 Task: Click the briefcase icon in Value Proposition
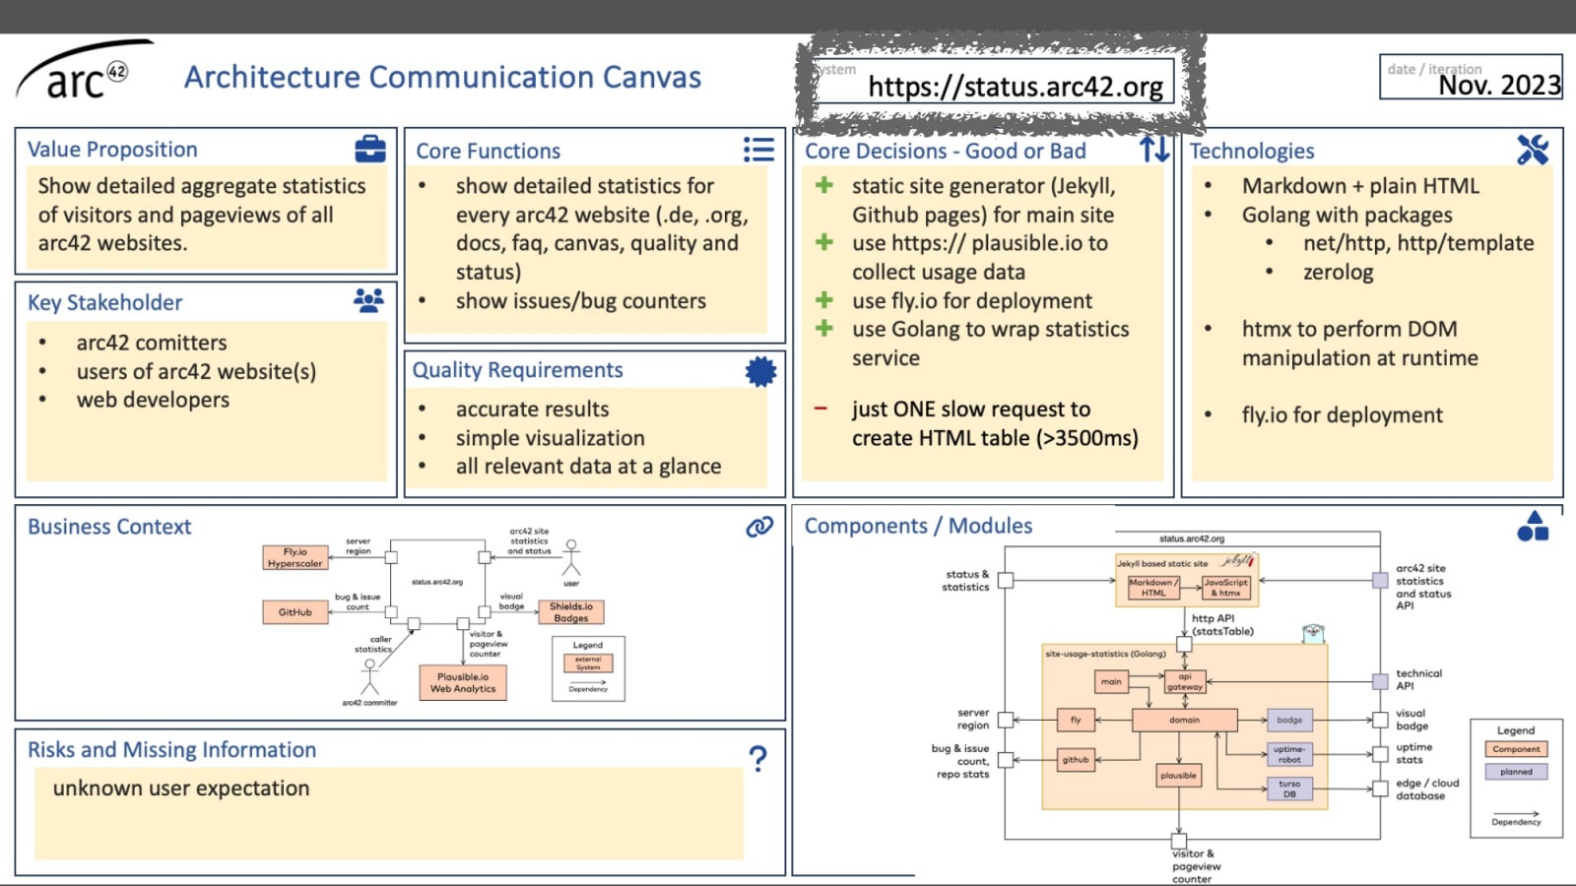click(370, 149)
